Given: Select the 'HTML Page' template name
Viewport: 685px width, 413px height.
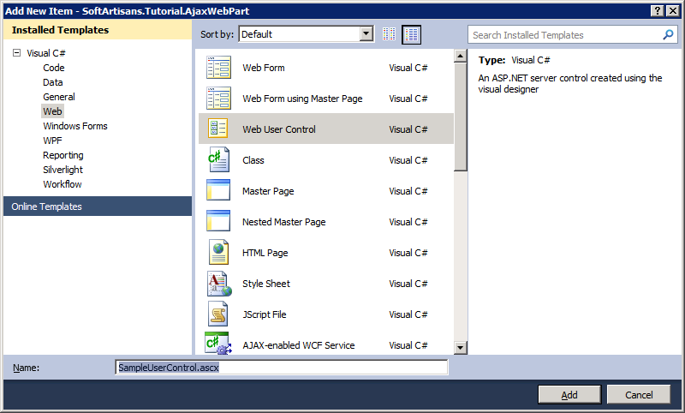Looking at the screenshot, I should click(265, 253).
